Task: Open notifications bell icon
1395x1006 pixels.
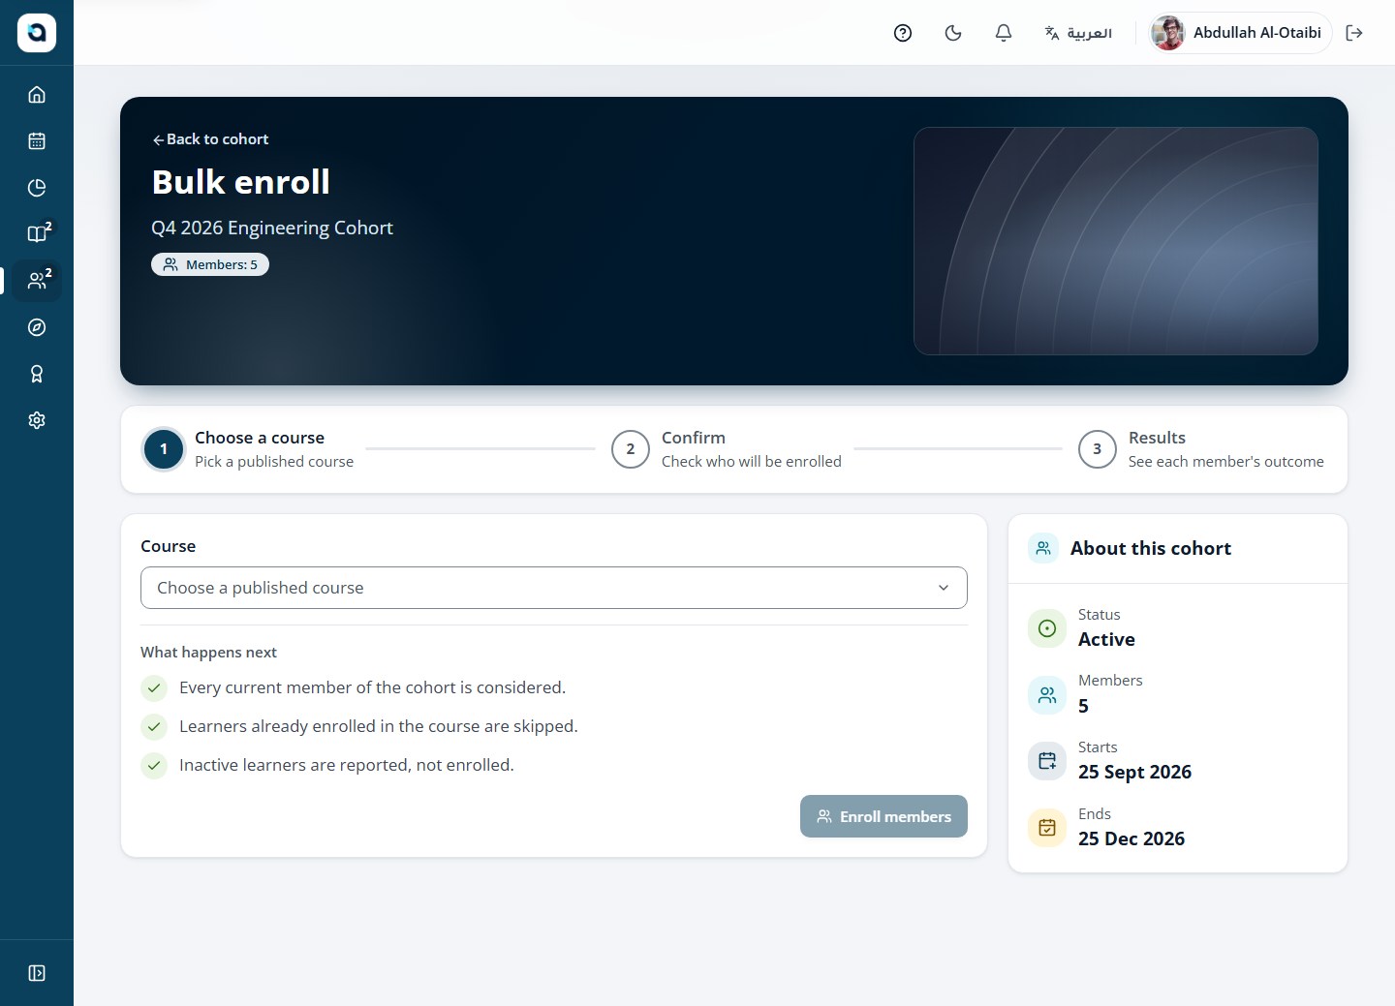Action: tap(1004, 33)
